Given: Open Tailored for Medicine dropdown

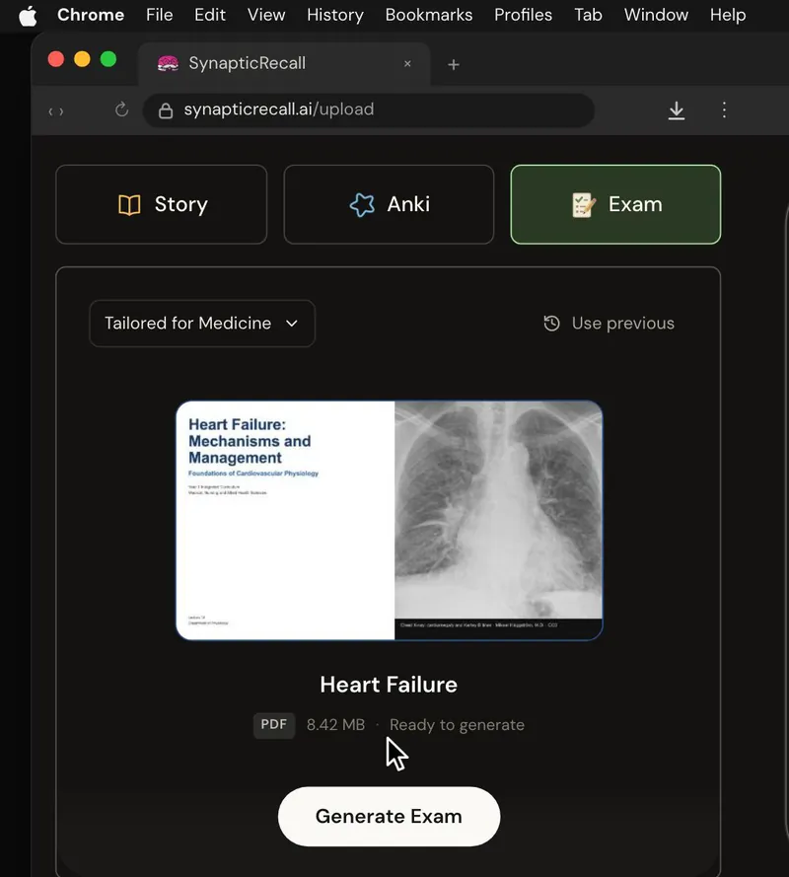Looking at the screenshot, I should tap(202, 324).
